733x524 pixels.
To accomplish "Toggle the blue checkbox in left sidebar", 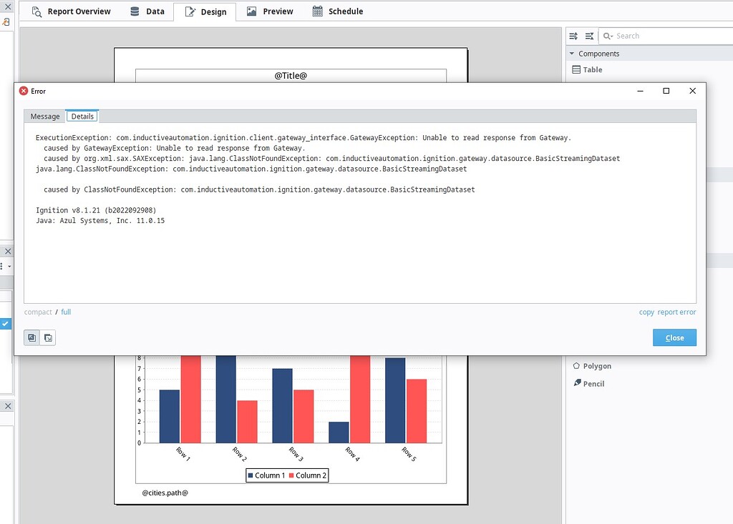I will point(6,323).
